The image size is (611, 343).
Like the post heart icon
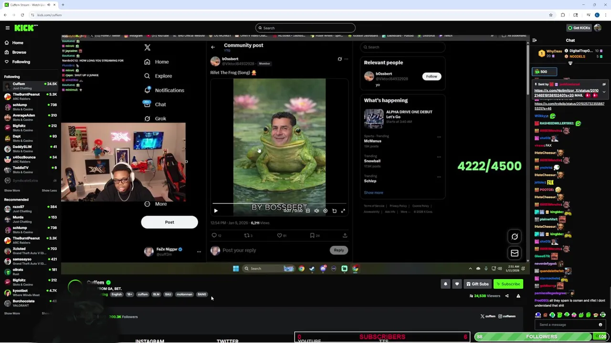(x=280, y=235)
